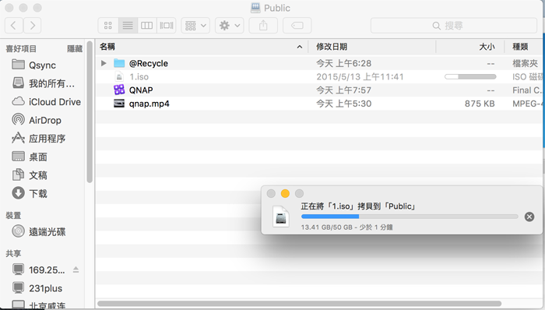Hide the 喜好項目 section with 隱藏
This screenshot has width=545, height=310.
[x=75, y=48]
